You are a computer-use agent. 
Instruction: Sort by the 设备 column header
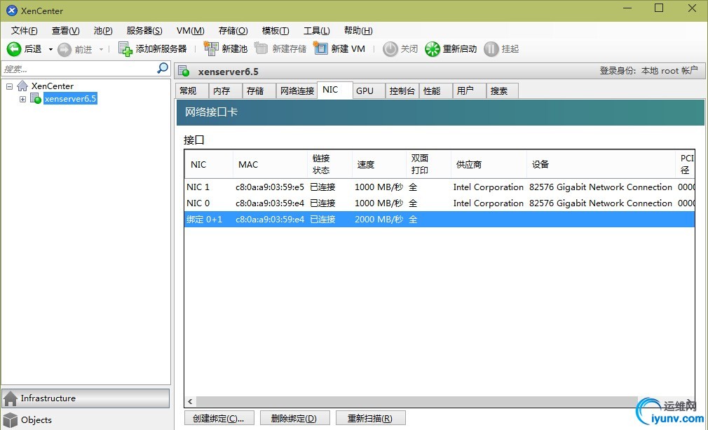point(601,164)
